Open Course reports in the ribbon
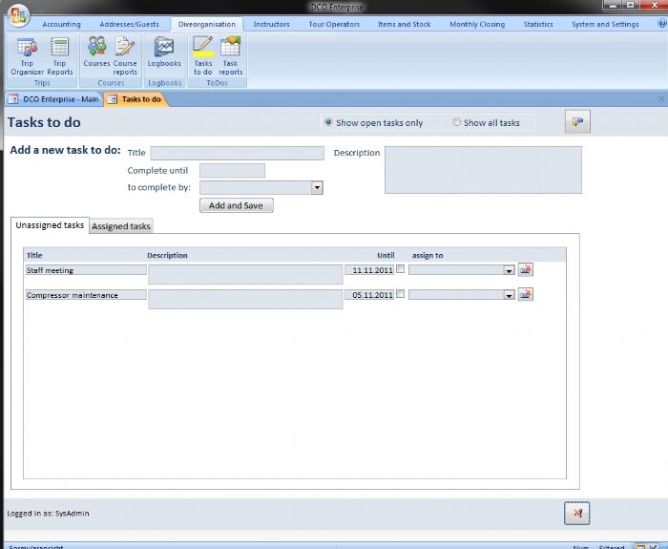The height and width of the screenshot is (549, 668). tap(125, 53)
